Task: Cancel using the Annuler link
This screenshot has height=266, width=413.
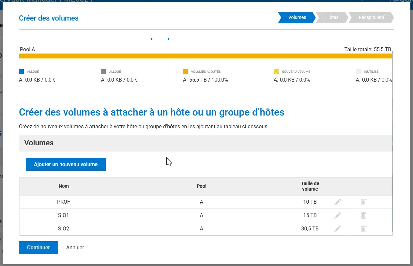Action: pyautogui.click(x=75, y=247)
